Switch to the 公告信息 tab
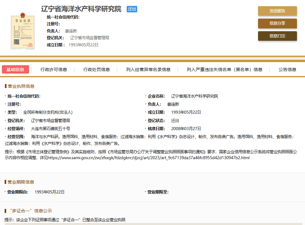The width and height of the screenshot is (305, 225). 287,70
